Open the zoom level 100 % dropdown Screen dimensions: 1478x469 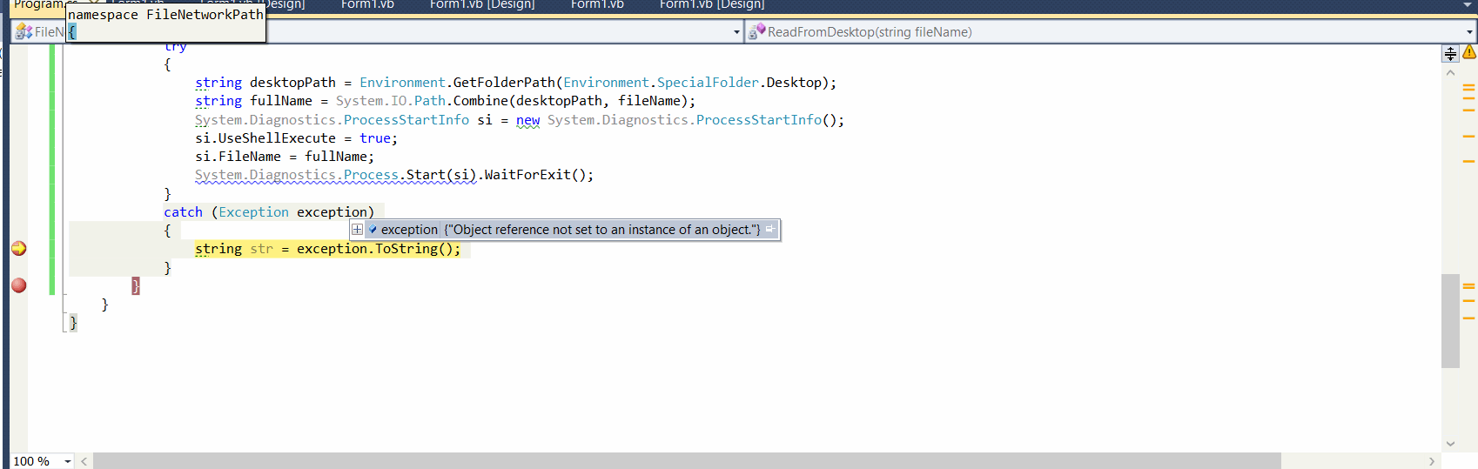coord(68,461)
